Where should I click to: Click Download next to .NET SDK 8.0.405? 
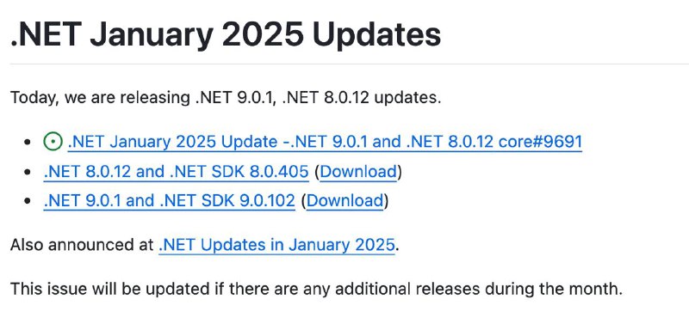358,171
